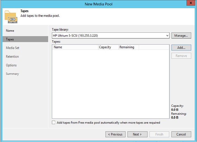
Task: Click the Remove button
Action: (x=181, y=56)
